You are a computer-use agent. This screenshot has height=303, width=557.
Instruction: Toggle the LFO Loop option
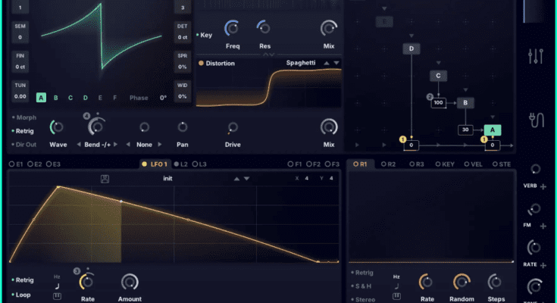(x=23, y=295)
